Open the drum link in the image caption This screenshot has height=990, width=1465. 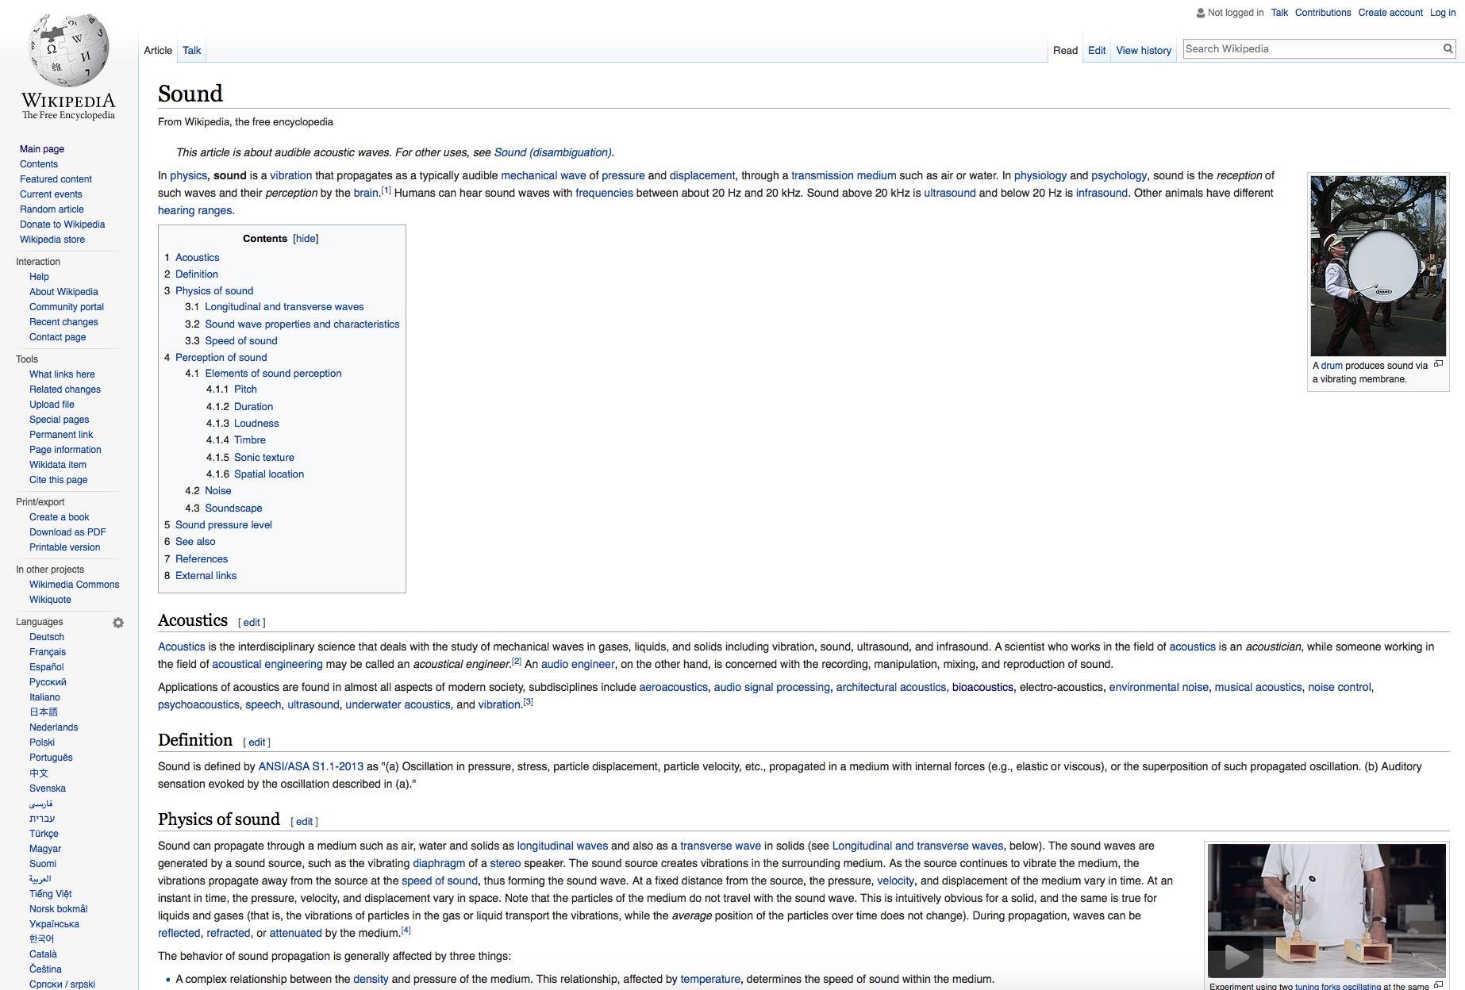[x=1332, y=366]
